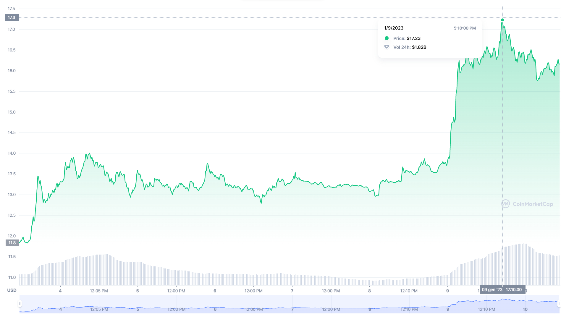Click the 14.0 y-axis label
Screen dimensions: 561x314
click(12, 153)
